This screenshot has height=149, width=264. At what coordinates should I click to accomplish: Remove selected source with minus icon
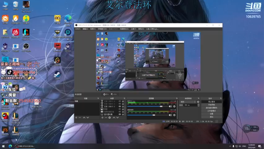(x=106, y=118)
